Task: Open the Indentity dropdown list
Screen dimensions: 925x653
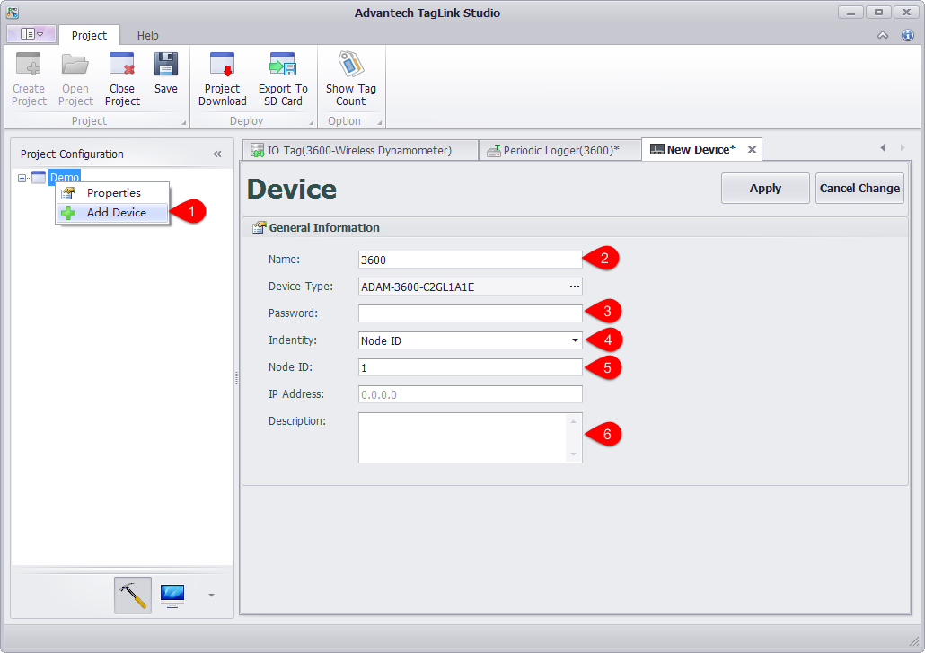Action: click(x=575, y=340)
